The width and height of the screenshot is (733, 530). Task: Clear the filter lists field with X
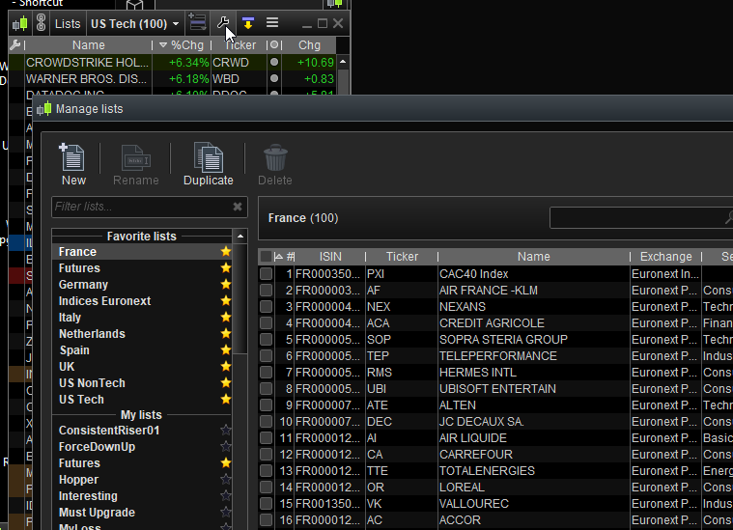[x=238, y=207]
